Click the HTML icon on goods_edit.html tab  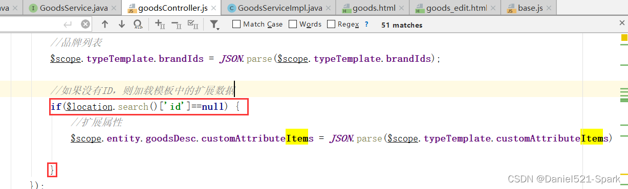[420, 8]
